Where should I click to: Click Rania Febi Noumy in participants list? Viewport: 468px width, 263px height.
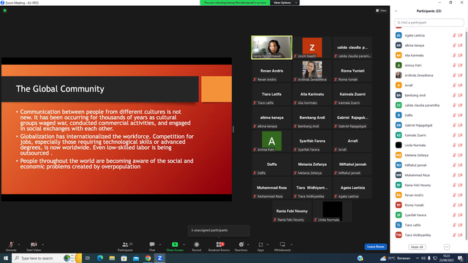click(x=429, y=185)
